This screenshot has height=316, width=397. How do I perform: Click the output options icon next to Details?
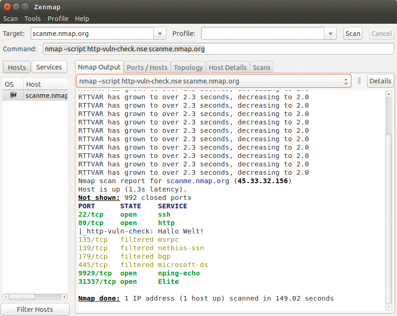359,80
